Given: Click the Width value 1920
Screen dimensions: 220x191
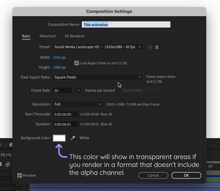Looking at the screenshot, I should 57,58.
